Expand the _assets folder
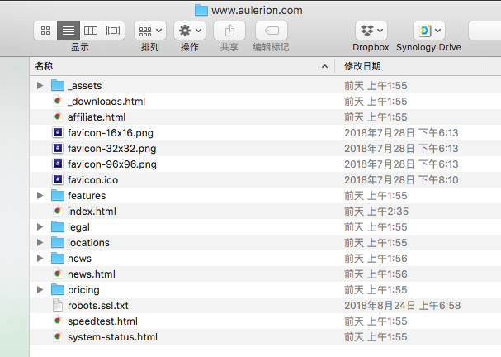This screenshot has width=501, height=357. pos(40,85)
